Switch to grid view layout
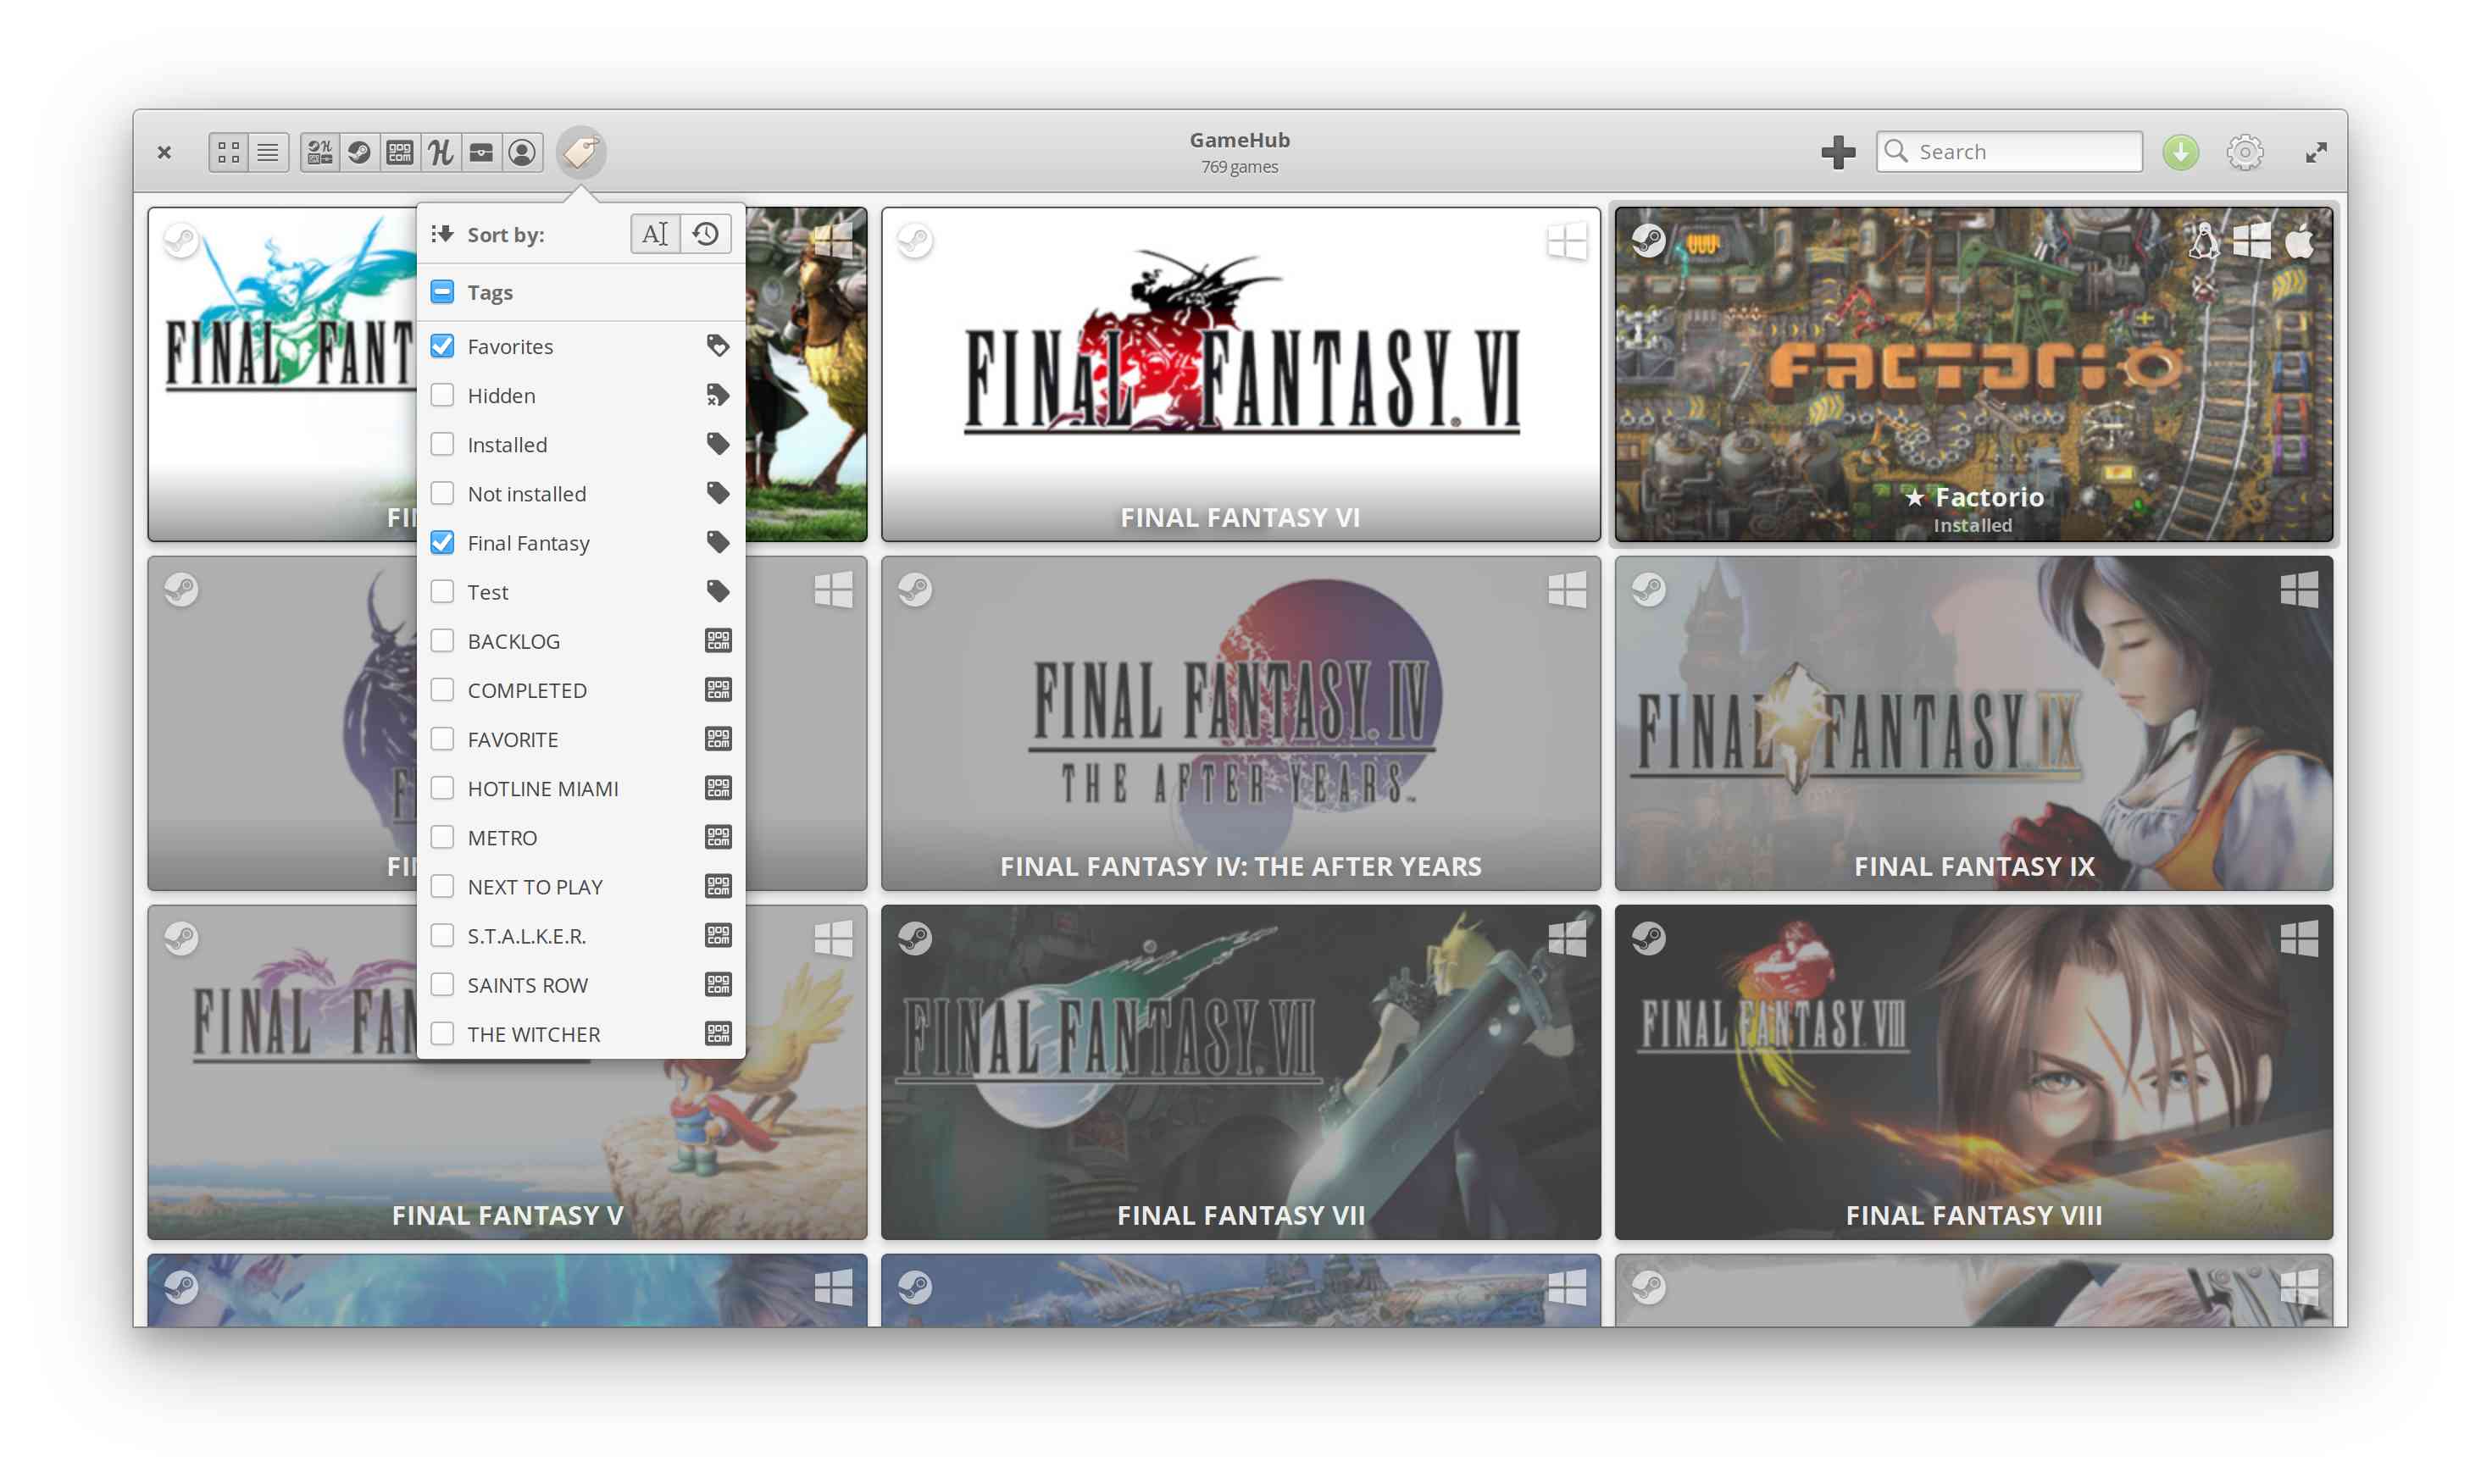Image resolution: width=2481 pixels, height=1484 pixels. click(x=228, y=152)
